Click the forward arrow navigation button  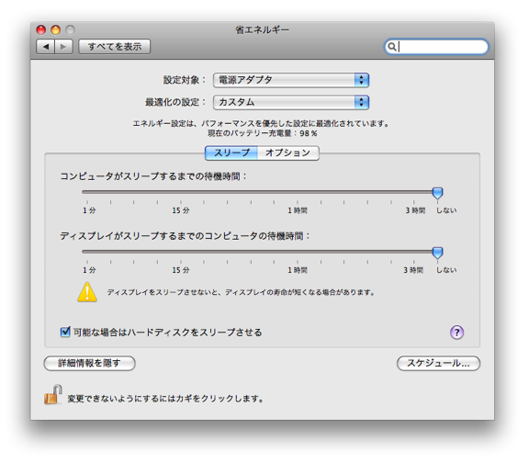coord(63,47)
